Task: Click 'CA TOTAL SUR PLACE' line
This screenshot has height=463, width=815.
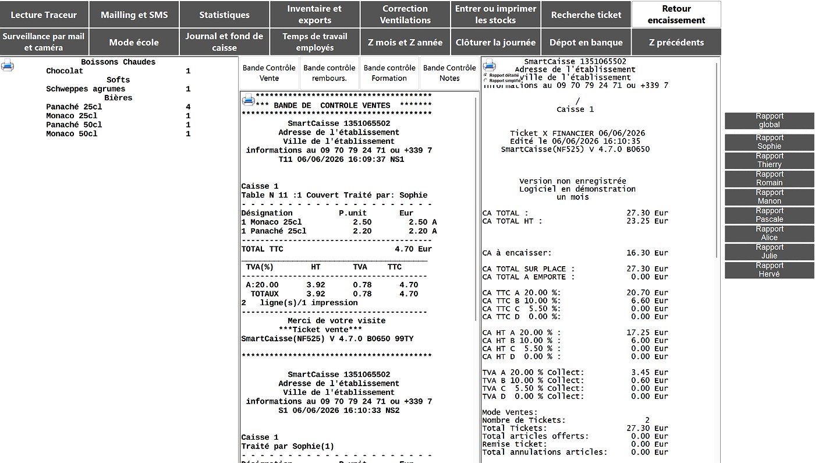Action: tap(575, 268)
